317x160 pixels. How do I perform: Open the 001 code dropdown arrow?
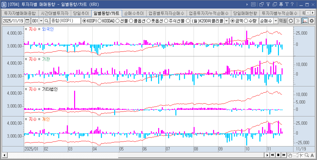point(41,21)
